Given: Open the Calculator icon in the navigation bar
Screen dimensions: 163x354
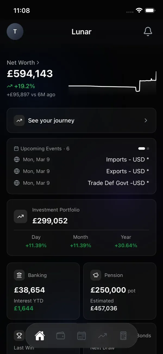Looking at the screenshot, I should click(x=124, y=336).
